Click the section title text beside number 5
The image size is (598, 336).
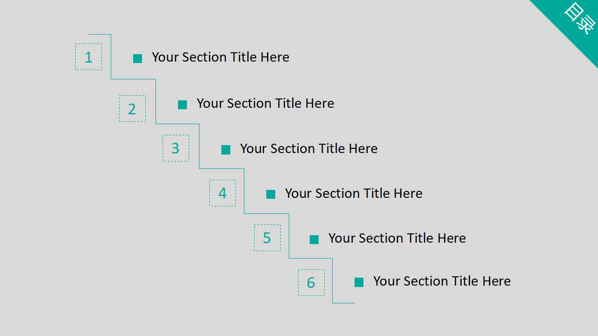click(x=397, y=238)
